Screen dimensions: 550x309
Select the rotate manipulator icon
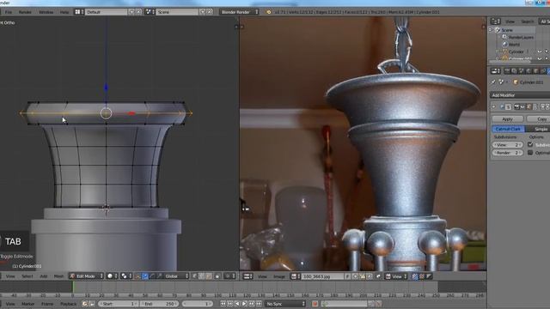click(152, 276)
